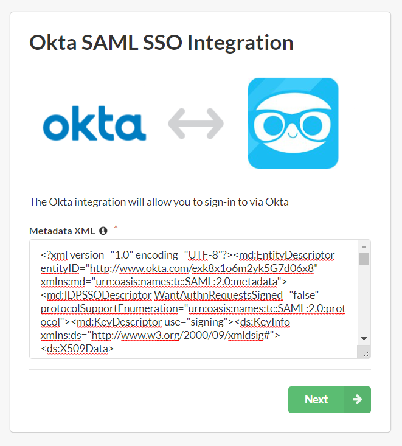
Task: Click the red required asterisk
Action: point(116,227)
